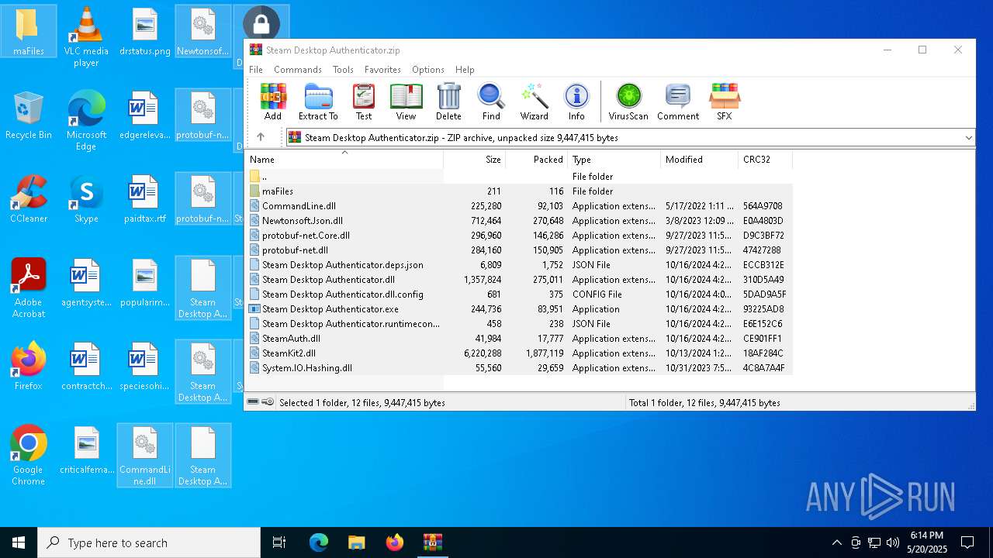Viewport: 993px width, 558px height.
Task: Sort by the Size column header
Action: [x=475, y=160]
